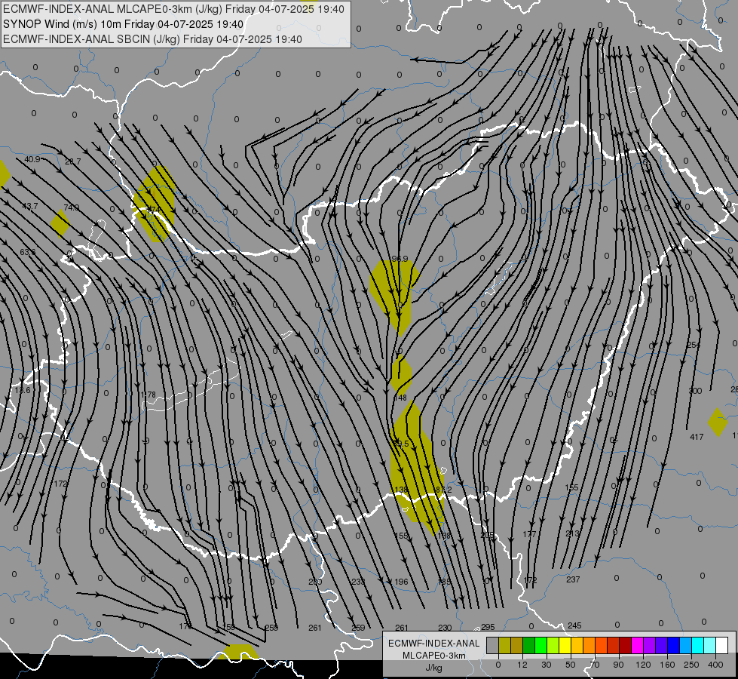Image resolution: width=738 pixels, height=679 pixels.
Task: Click the legend scale label '120'
Action: point(643,665)
